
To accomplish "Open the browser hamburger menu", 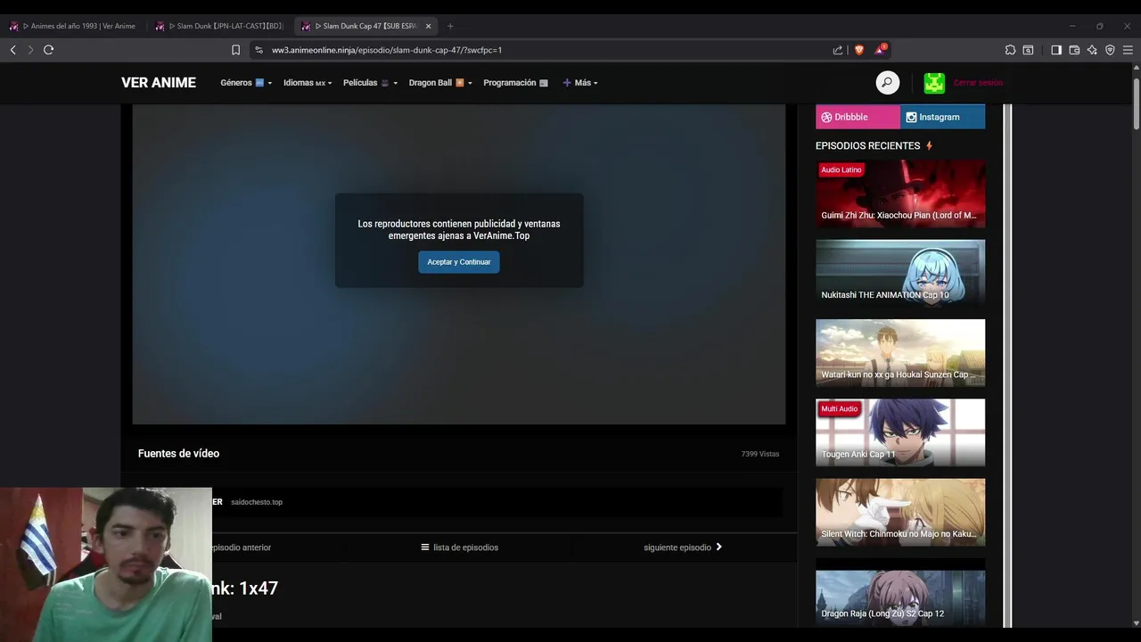I will (1128, 50).
